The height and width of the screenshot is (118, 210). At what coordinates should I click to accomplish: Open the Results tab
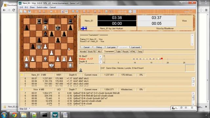point(125,51)
